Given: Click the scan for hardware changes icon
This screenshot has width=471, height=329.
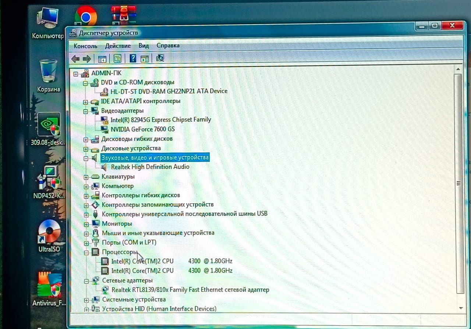Looking at the screenshot, I should [x=160, y=58].
